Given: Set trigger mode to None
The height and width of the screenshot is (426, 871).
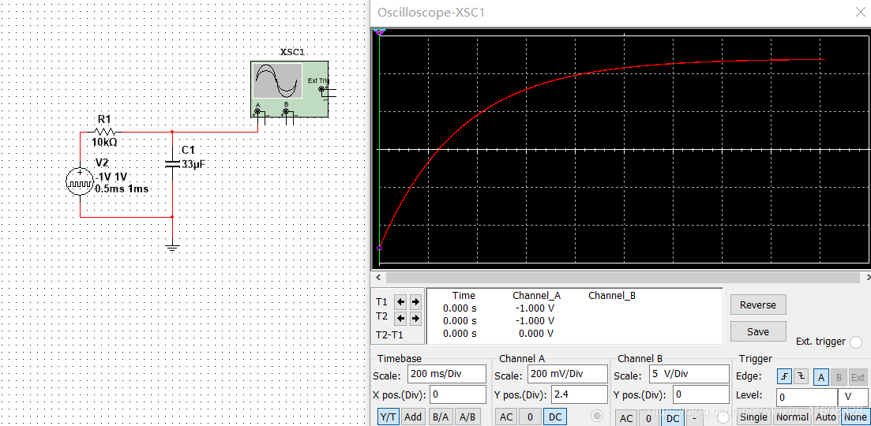Looking at the screenshot, I should click(x=855, y=417).
